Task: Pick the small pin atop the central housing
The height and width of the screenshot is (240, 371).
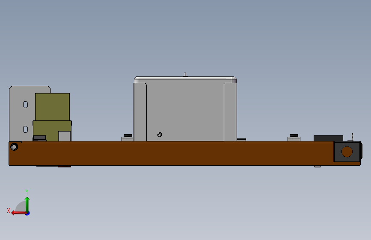Action: coord(185,75)
